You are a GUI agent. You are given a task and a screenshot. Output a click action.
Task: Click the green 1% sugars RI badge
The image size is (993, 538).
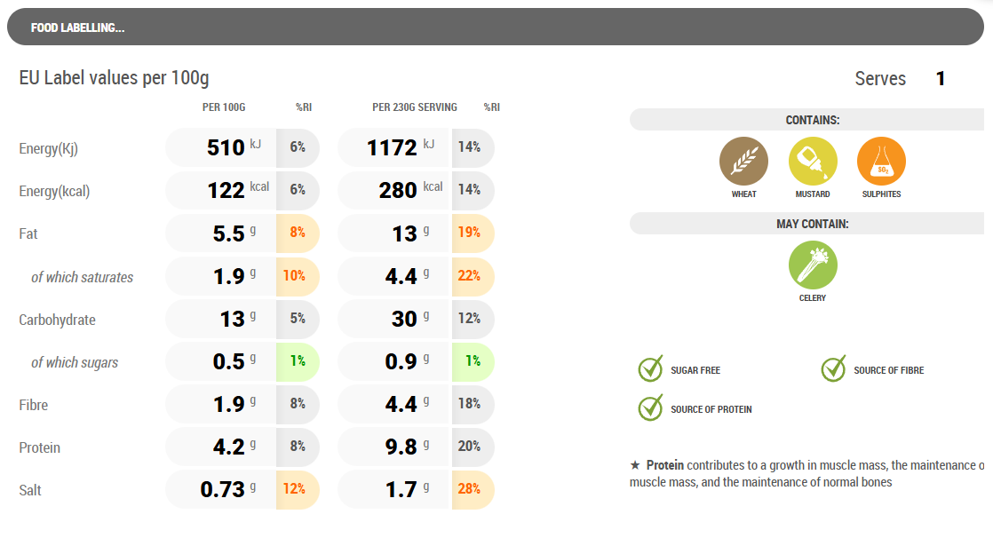295,361
